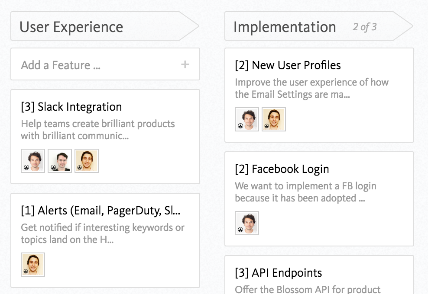Click first avatar on New User Profiles card
Screen dimensions: 428x294
pyautogui.click(x=247, y=119)
